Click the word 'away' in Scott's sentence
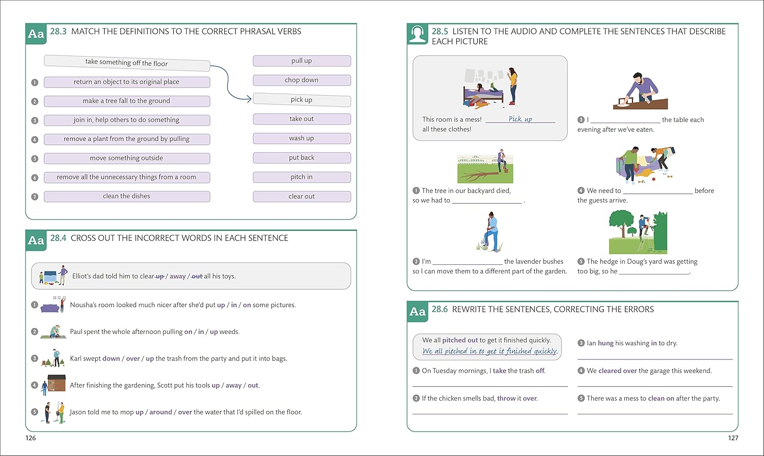 234,385
